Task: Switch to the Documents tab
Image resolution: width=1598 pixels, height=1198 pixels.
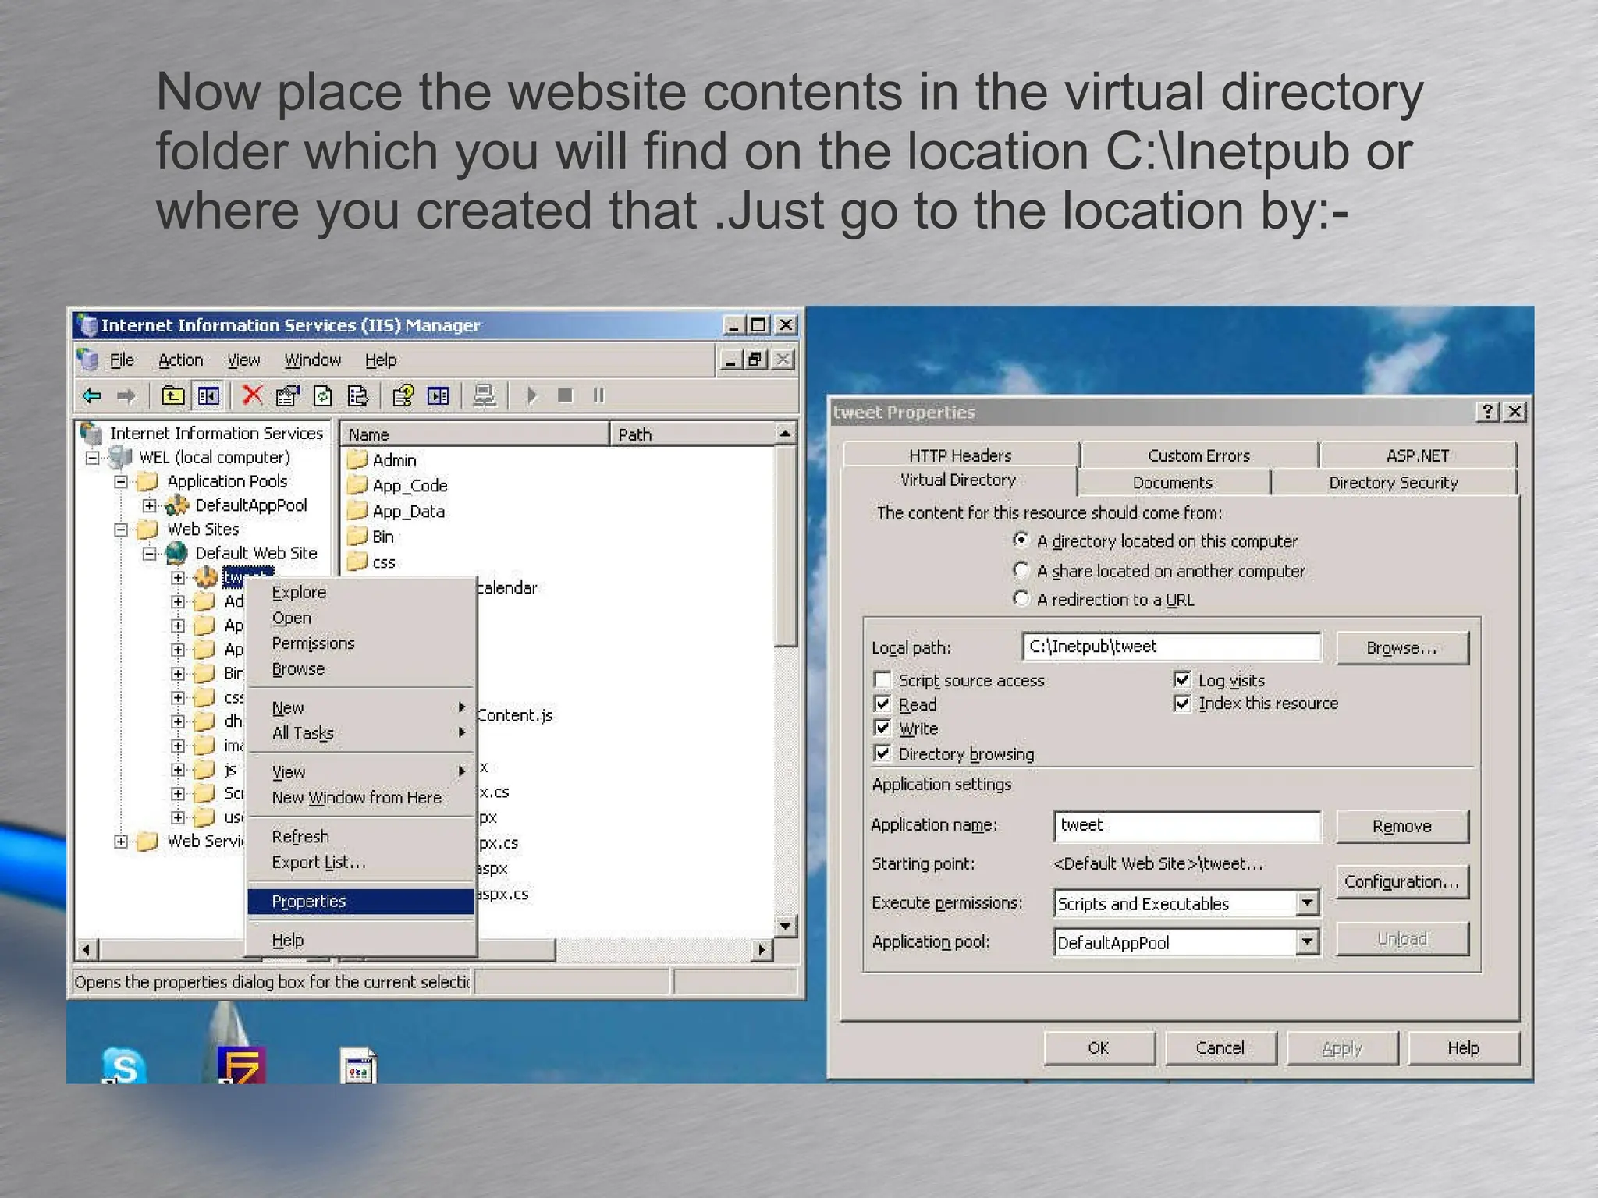Action: [x=1173, y=483]
